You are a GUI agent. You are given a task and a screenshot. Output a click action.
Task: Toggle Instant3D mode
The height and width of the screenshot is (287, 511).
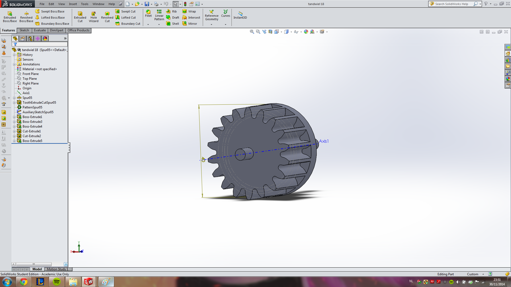240,15
